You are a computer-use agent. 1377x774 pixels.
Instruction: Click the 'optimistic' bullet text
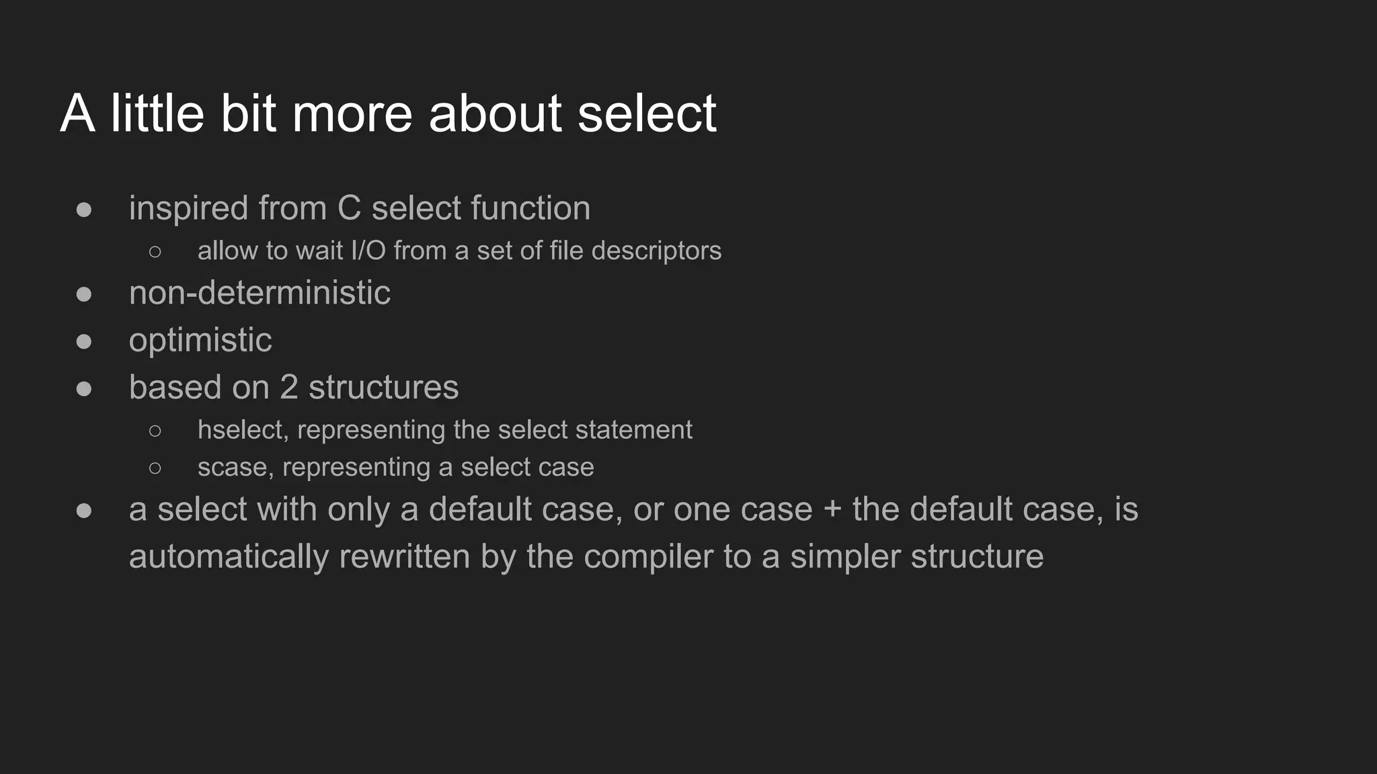200,341
